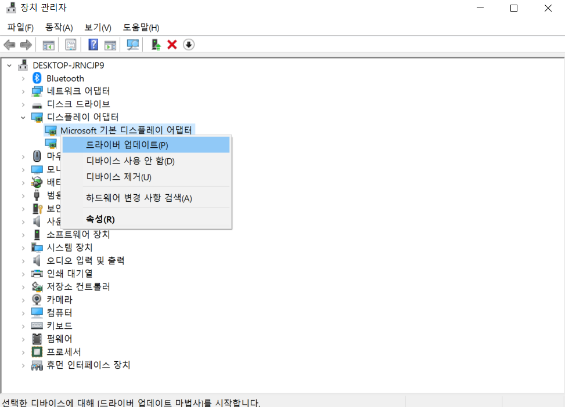Screen dimensions: 565x407
Task: Click the Forward arrow toolbar icon
Action: click(26, 45)
